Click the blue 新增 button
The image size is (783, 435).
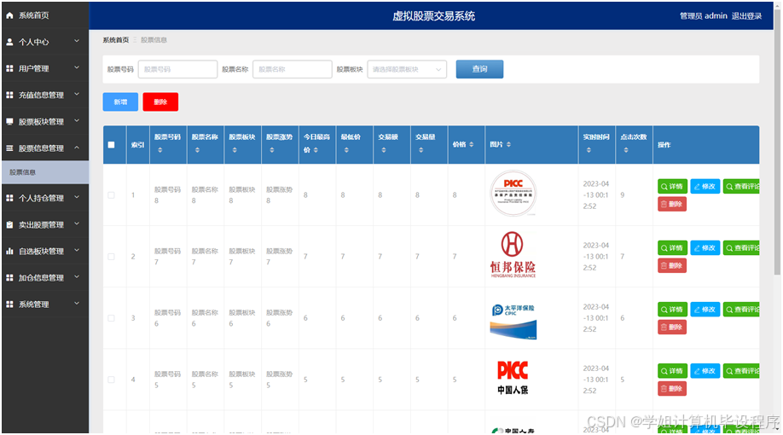pos(120,101)
